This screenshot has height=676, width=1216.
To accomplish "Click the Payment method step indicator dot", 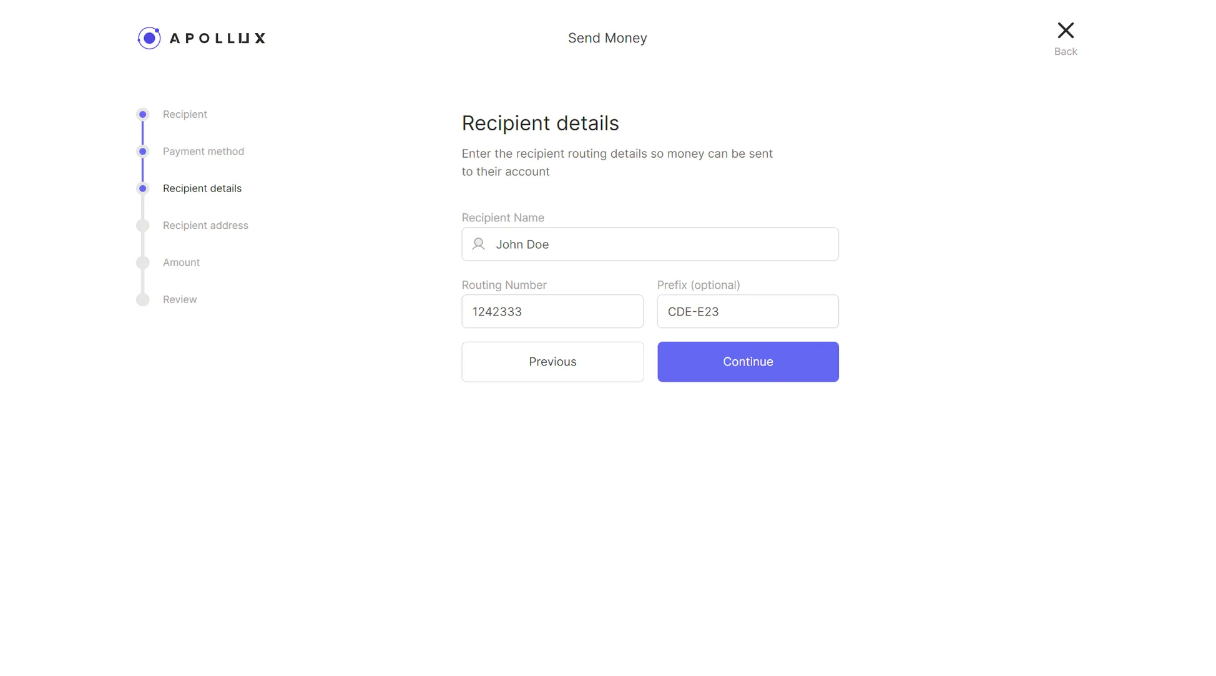I will tap(142, 151).
